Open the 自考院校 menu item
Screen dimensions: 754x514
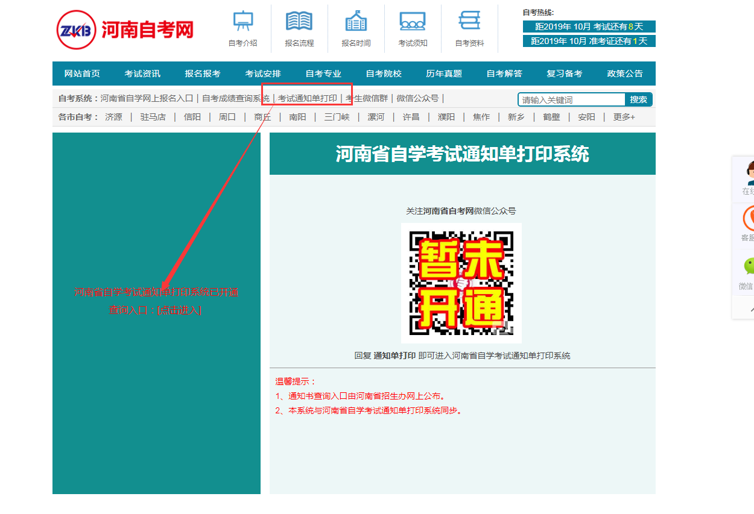click(384, 74)
